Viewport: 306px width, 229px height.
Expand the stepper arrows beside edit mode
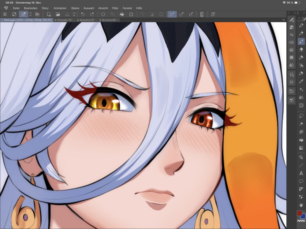point(30,14)
